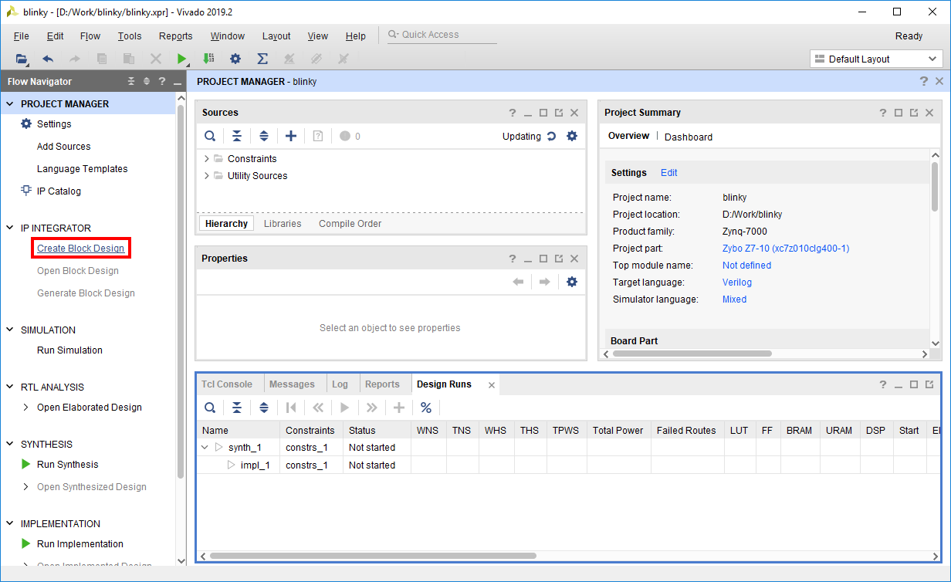
Task: Expand all in Flow Navigator header
Action: (147, 81)
